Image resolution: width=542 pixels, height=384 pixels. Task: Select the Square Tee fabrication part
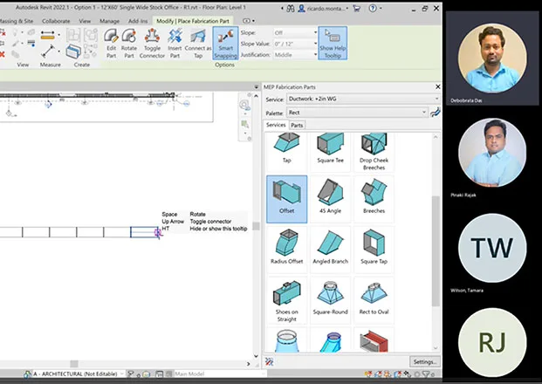coord(331,147)
